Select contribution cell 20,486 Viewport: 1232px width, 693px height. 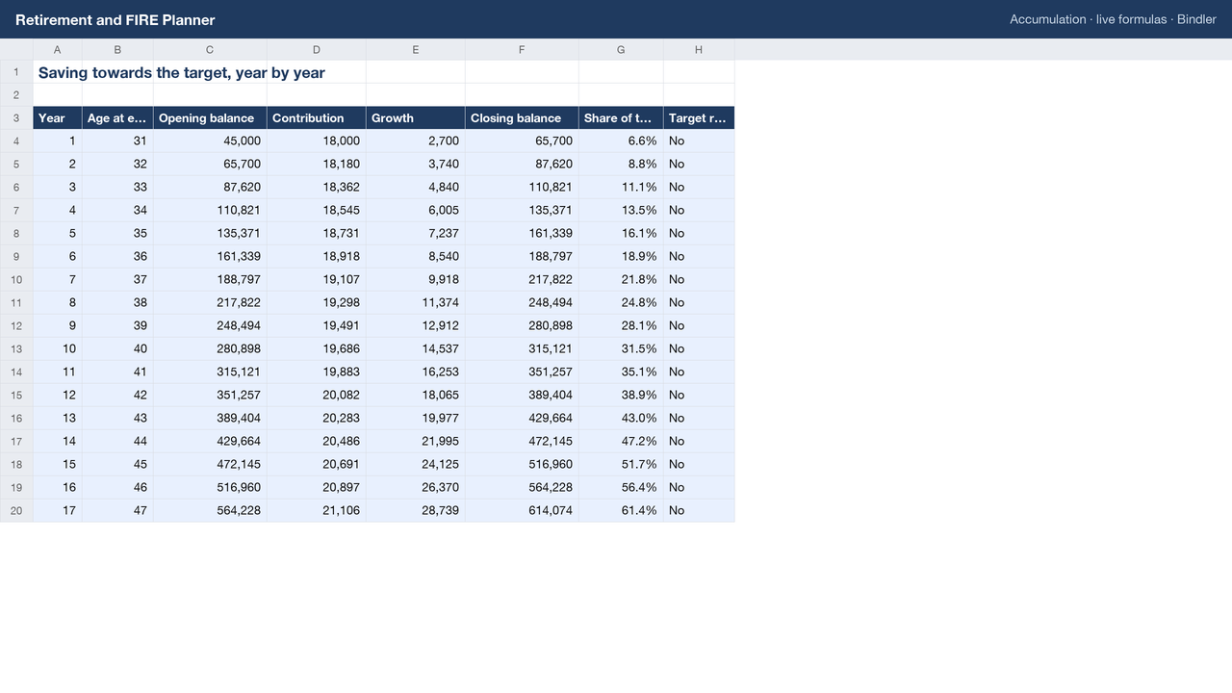[316, 441]
